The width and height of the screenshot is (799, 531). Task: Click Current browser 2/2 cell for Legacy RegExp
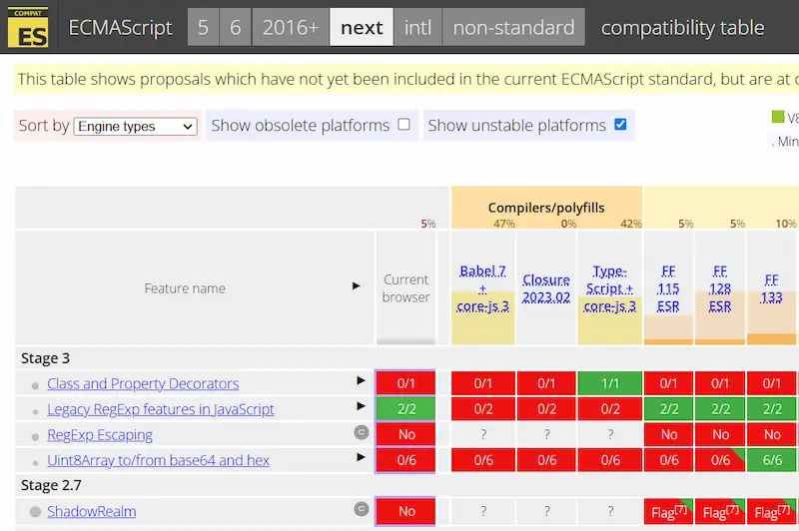pyautogui.click(x=406, y=409)
